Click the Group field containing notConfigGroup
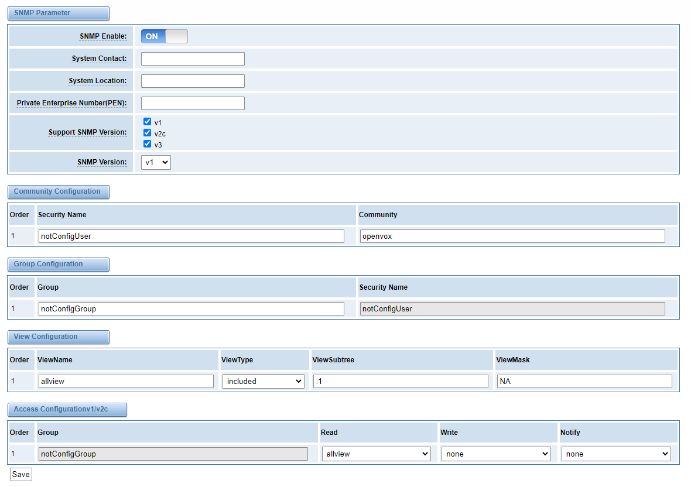Viewport: 691px width, 487px height. click(x=191, y=308)
